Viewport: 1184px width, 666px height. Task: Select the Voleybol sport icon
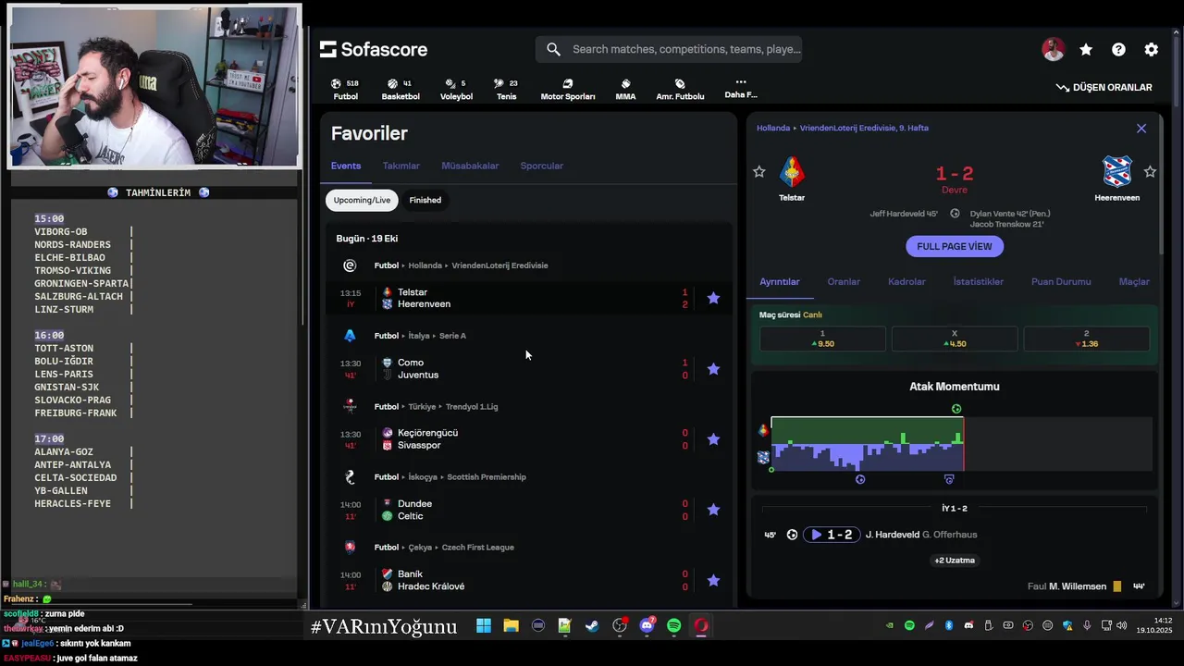456,89
